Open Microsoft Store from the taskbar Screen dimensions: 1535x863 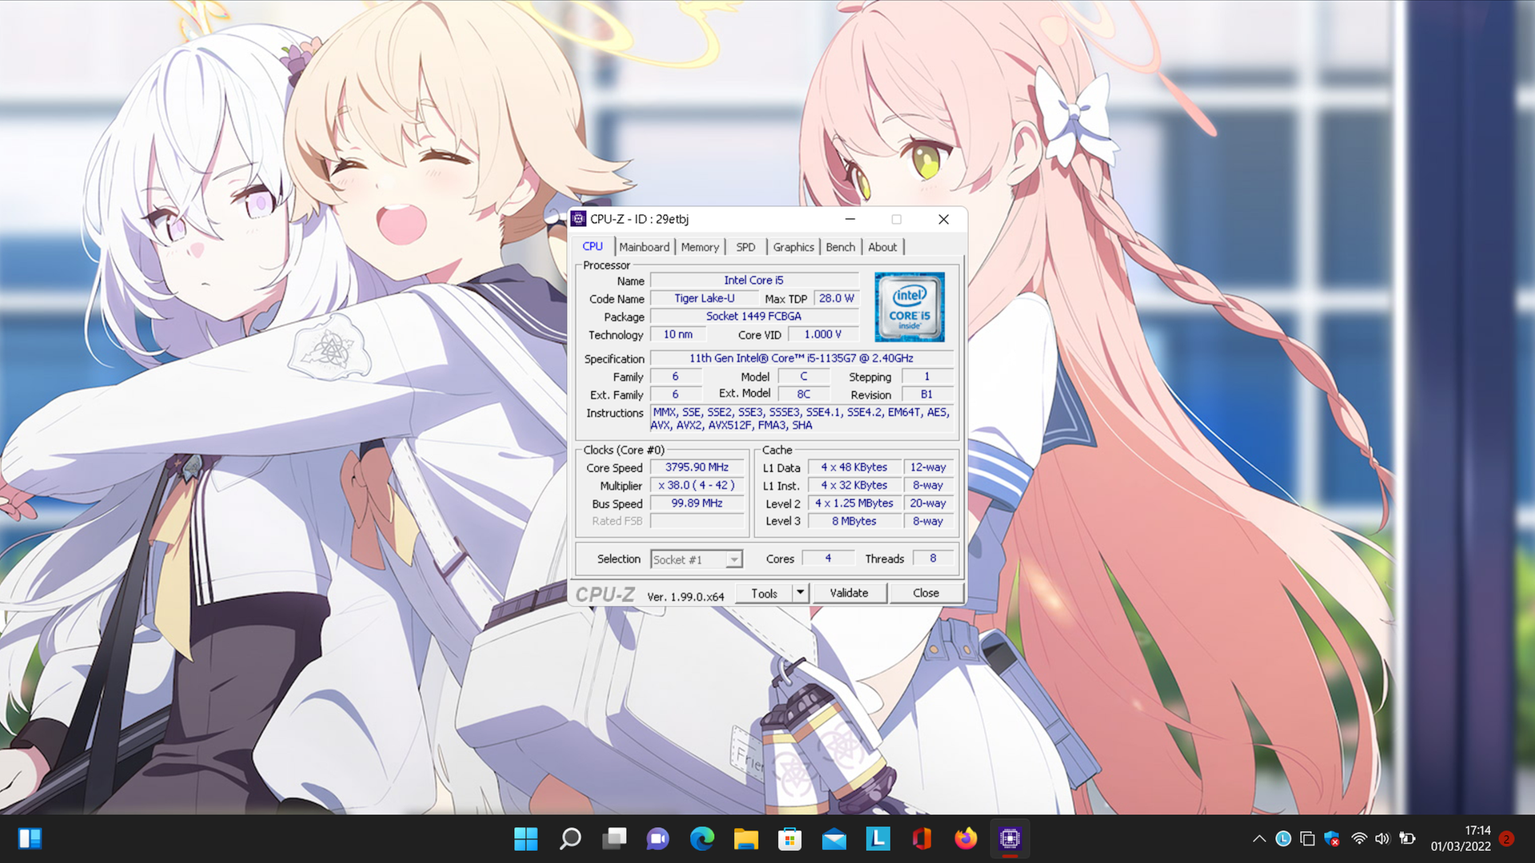[790, 838]
